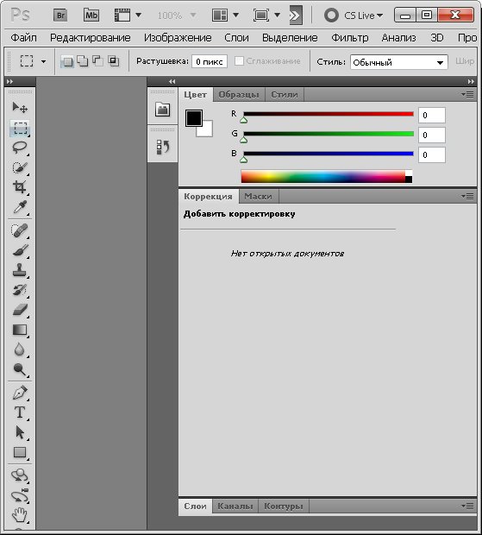Select the Move tool

(x=20, y=108)
